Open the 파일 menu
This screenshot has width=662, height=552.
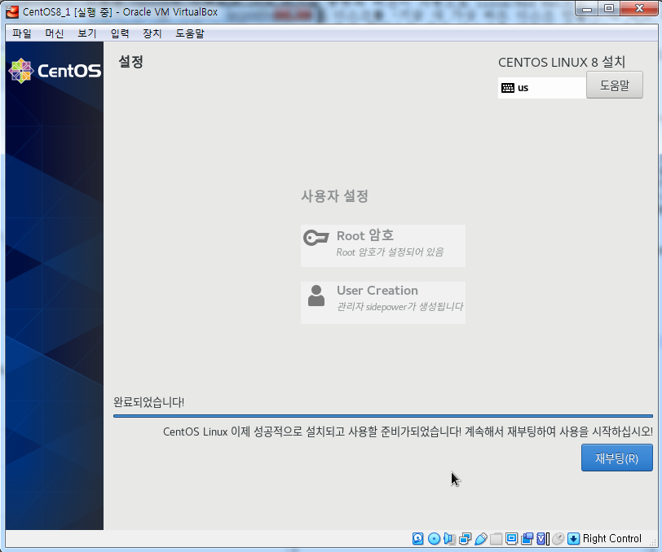coord(21,33)
